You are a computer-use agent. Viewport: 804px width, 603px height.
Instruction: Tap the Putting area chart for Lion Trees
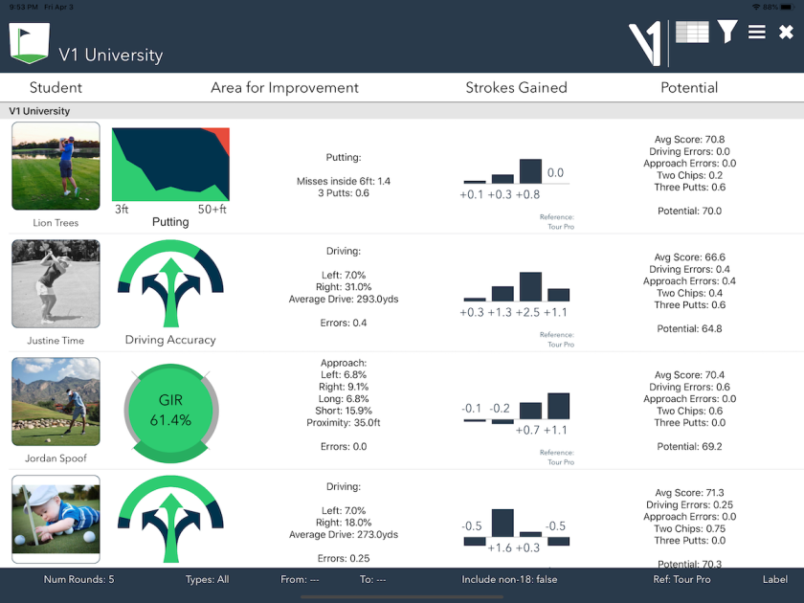click(170, 164)
